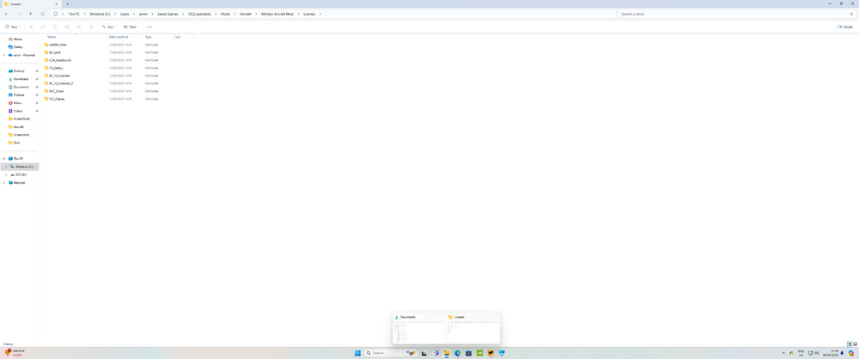
Task: Open the See more ellipsis menu
Action: point(149,27)
